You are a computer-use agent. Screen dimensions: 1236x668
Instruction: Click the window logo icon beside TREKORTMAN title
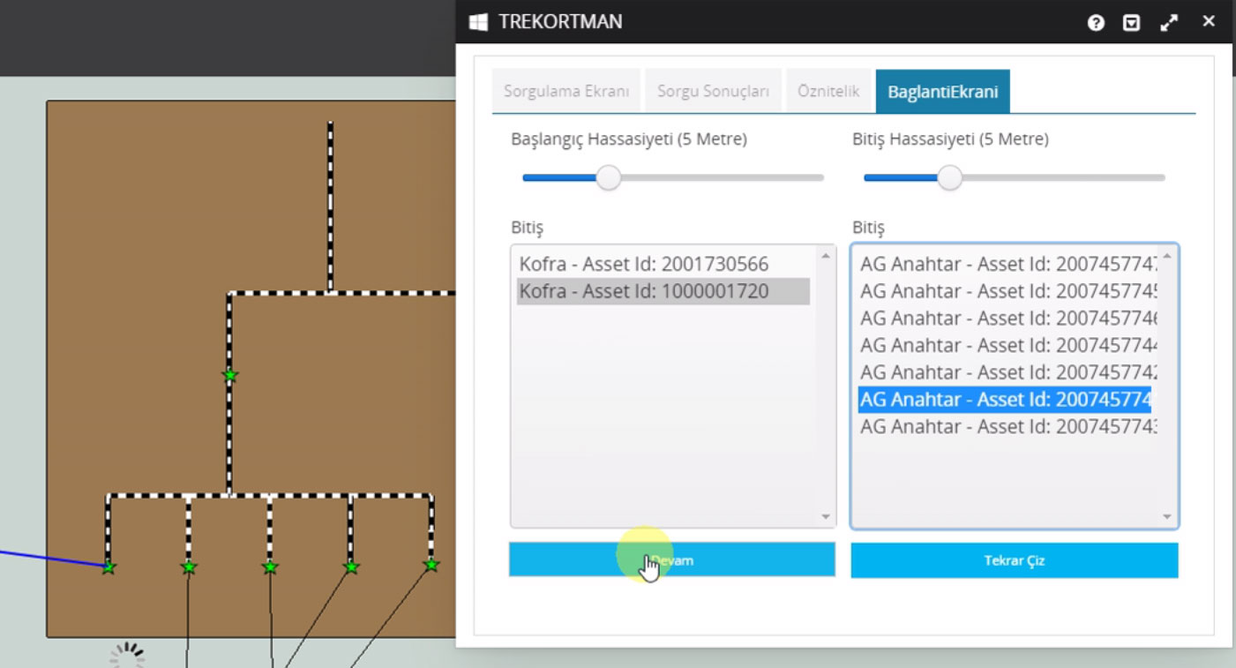click(478, 22)
